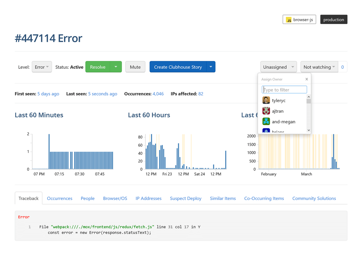Expand the Create Clubhouse Story arrow

click(211, 67)
